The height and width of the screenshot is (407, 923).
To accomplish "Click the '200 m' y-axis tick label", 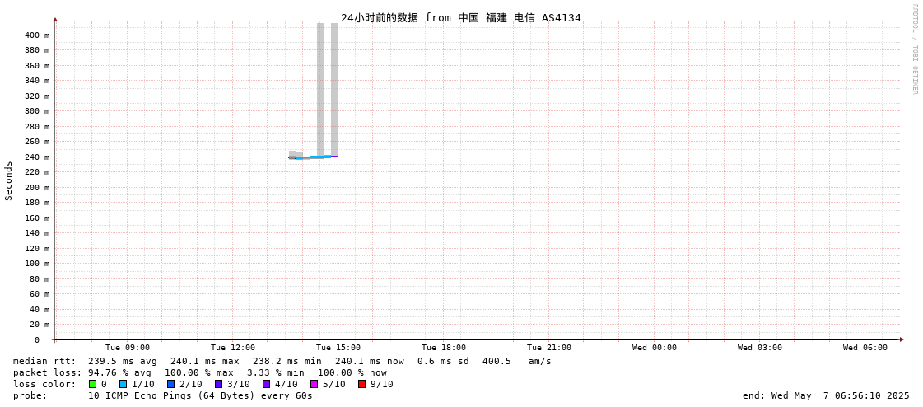I will click(x=37, y=187).
